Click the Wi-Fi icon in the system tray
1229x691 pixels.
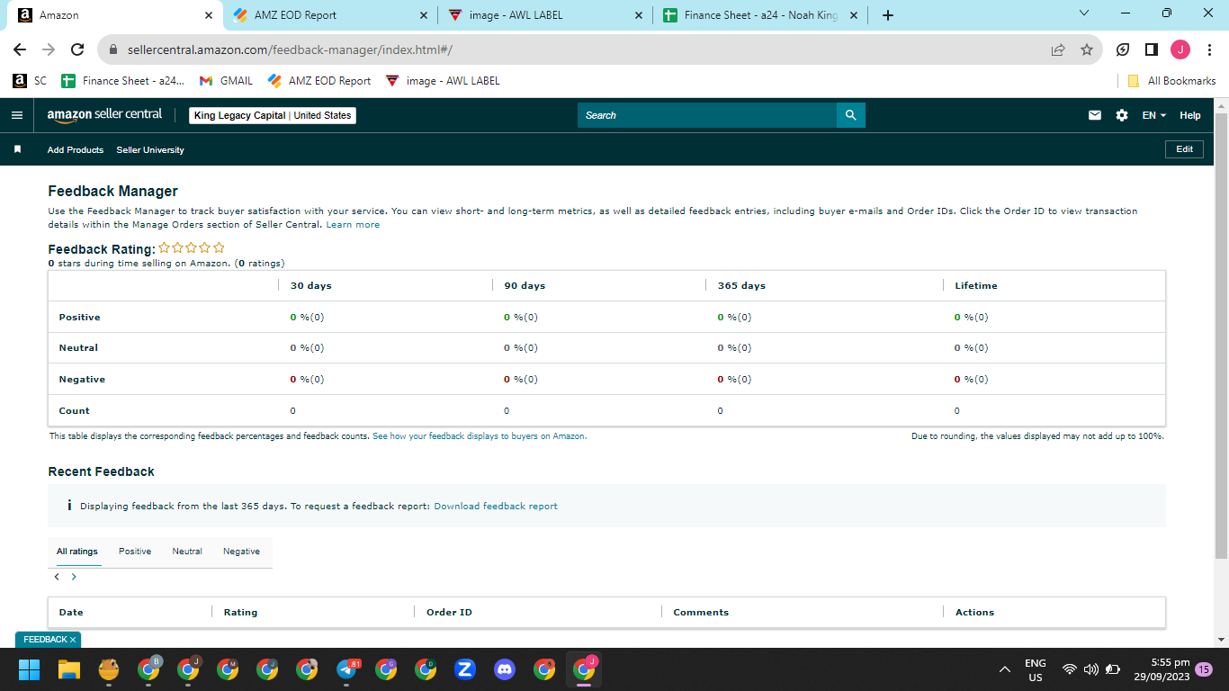[1070, 669]
